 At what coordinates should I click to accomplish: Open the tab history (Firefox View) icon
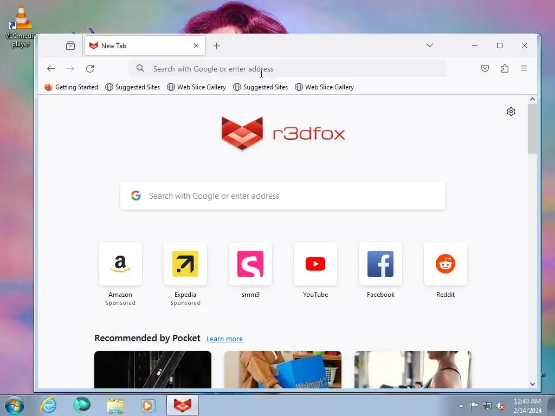coord(70,45)
